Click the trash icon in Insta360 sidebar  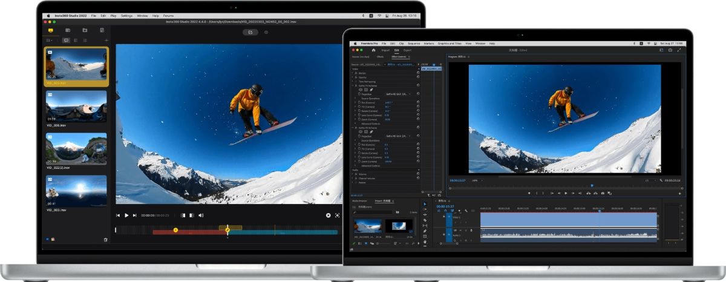coord(105,240)
